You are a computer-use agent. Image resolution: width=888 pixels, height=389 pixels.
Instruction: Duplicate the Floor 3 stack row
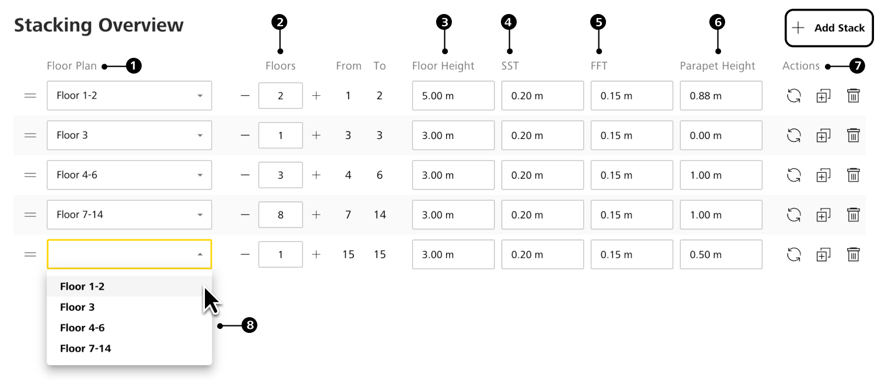coord(823,136)
